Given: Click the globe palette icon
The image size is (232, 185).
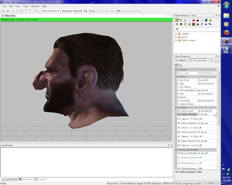Looking at the screenshot, I should pyautogui.click(x=206, y=20).
